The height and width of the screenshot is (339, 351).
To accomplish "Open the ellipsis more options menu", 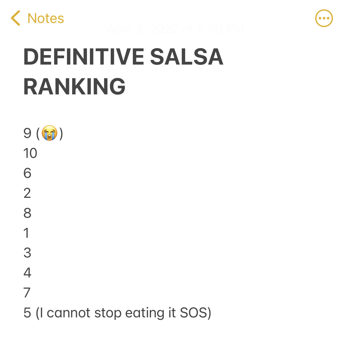I will click(x=324, y=18).
